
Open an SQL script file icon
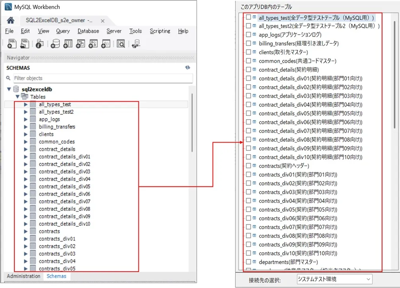coord(25,44)
